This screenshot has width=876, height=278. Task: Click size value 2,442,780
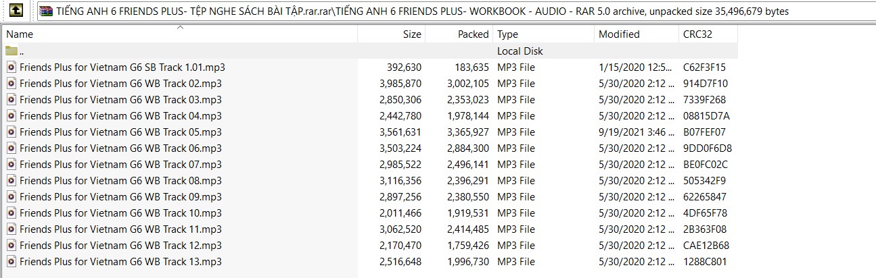(x=400, y=115)
